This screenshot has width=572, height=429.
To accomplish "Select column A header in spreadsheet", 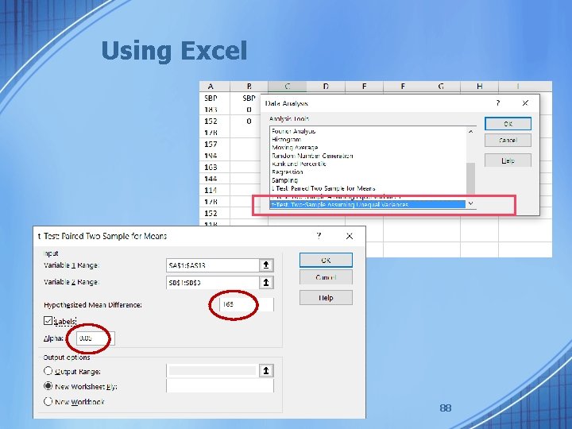I will [214, 87].
